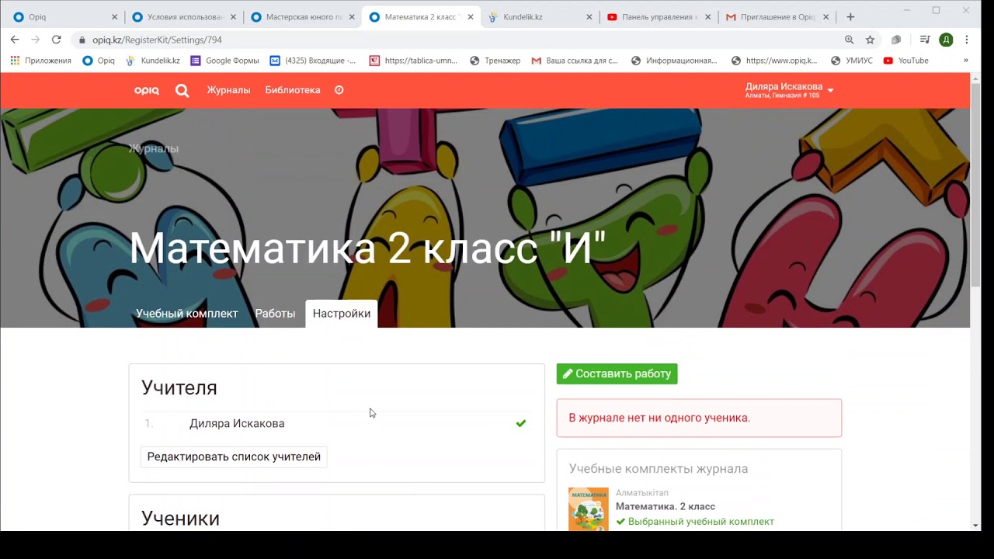This screenshot has width=994, height=559.
Task: Open the Математика. 2 класс textbook link
Action: 666,506
